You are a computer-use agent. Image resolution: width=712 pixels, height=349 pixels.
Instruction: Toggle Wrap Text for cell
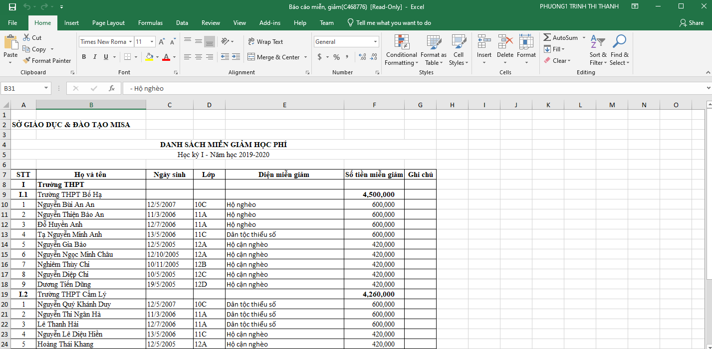[x=265, y=42]
